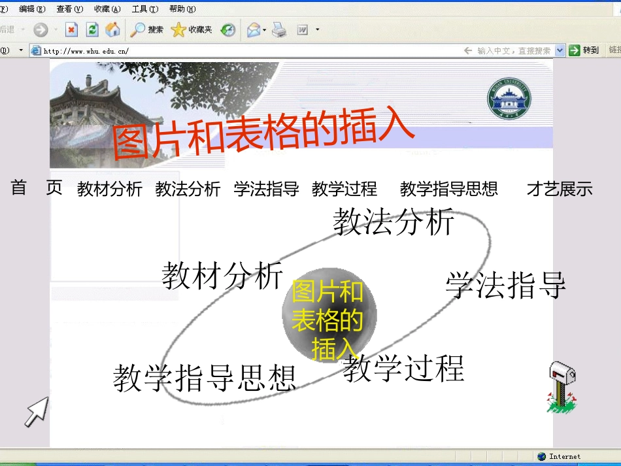
Task: Click the Mail envelope icon
Action: (x=254, y=29)
